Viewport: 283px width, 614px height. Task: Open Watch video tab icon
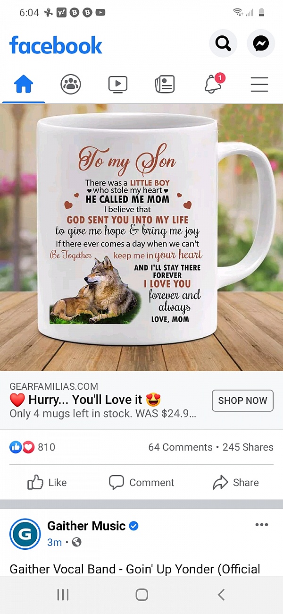tap(118, 85)
